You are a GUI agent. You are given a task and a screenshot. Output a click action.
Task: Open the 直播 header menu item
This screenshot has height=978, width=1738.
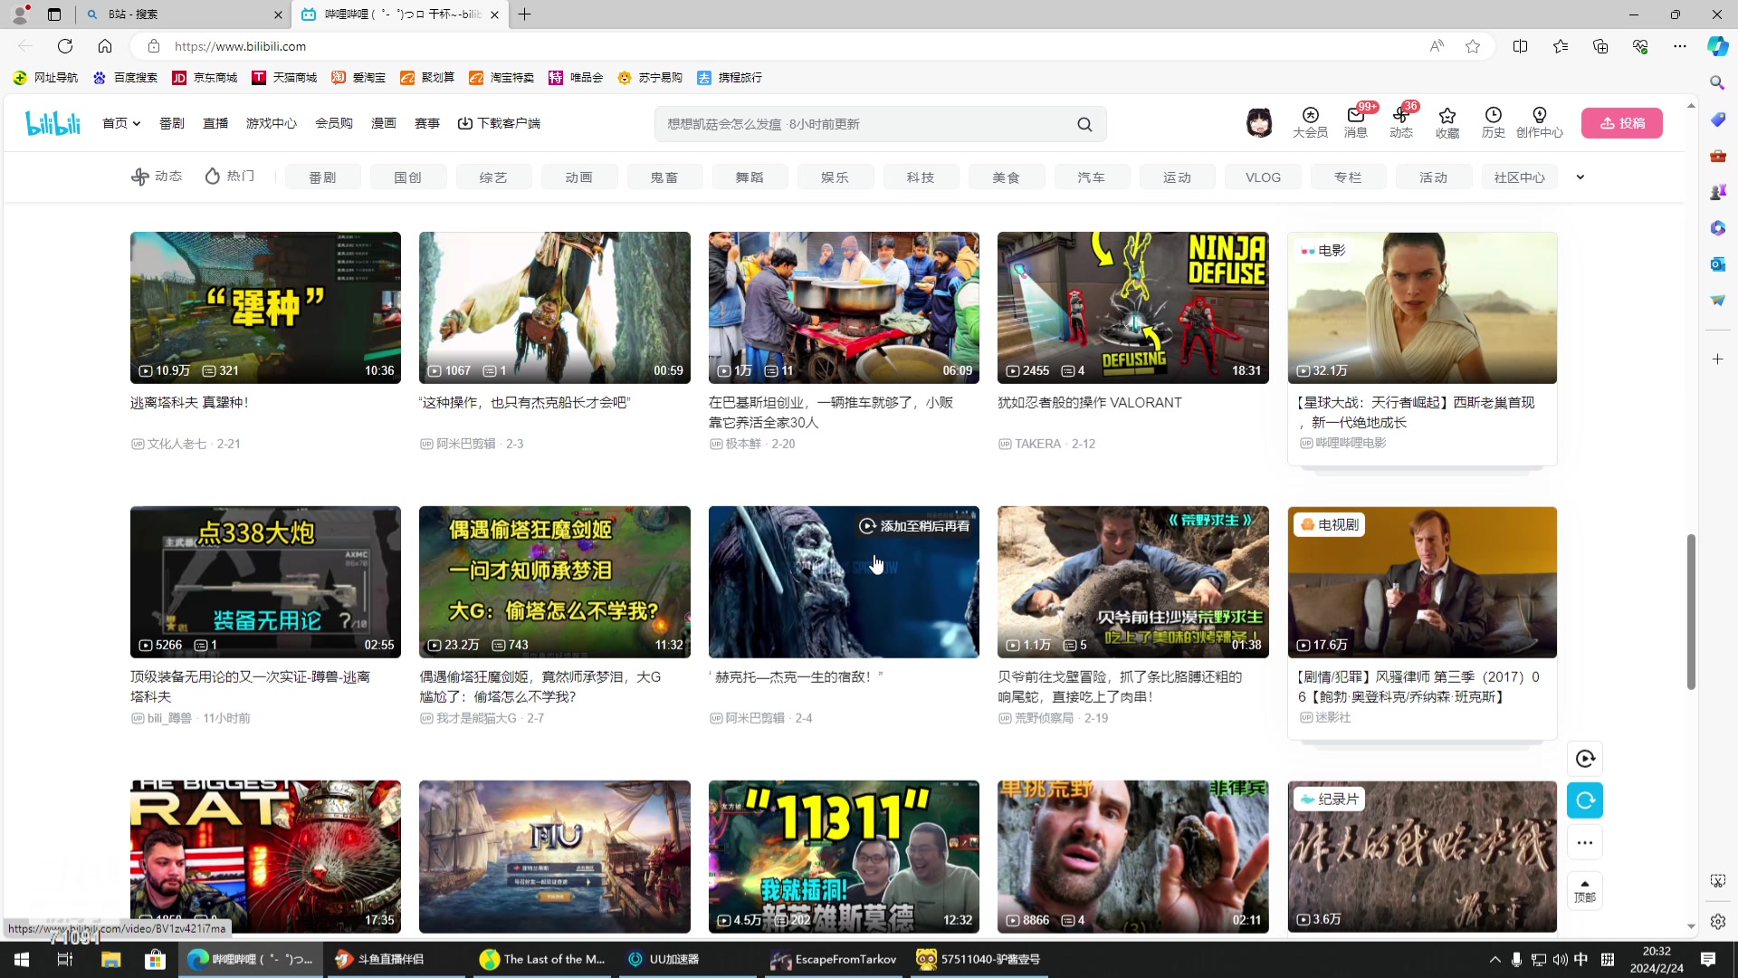(215, 123)
